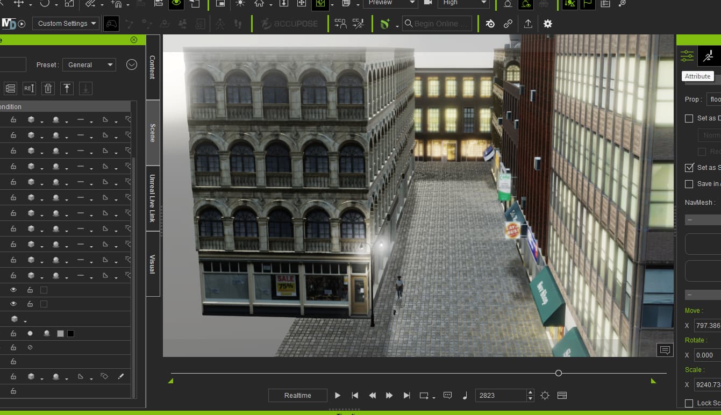Click the camera icon beside Preview
The width and height of the screenshot is (721, 415).
point(428,3)
